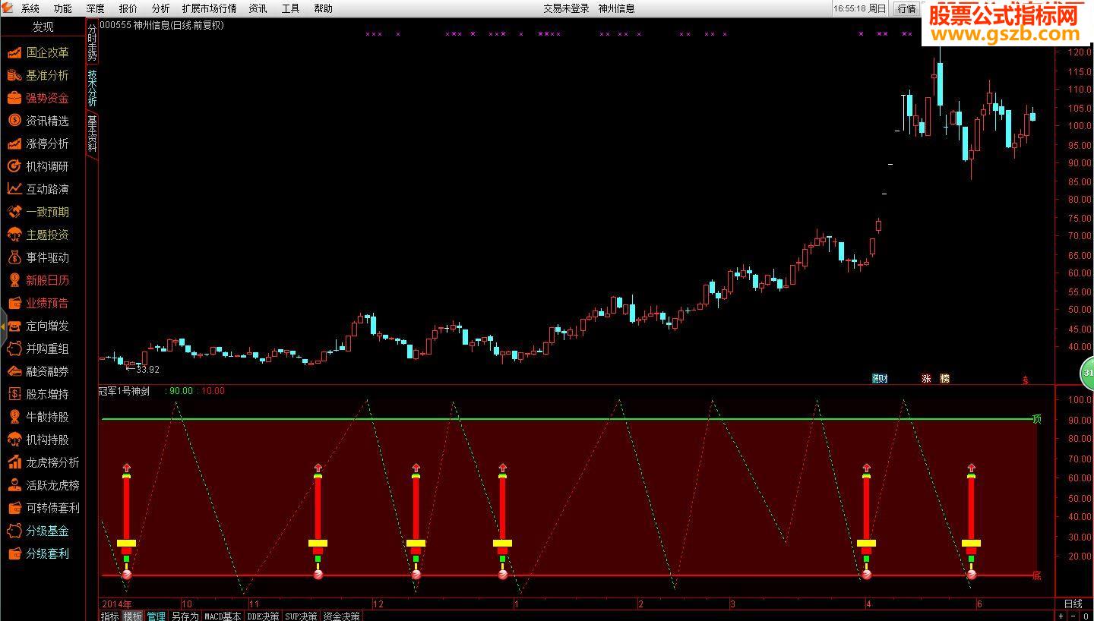This screenshot has height=621, width=1094.
Task: Click the 可转债套利 wallet icon
Action: click(14, 508)
